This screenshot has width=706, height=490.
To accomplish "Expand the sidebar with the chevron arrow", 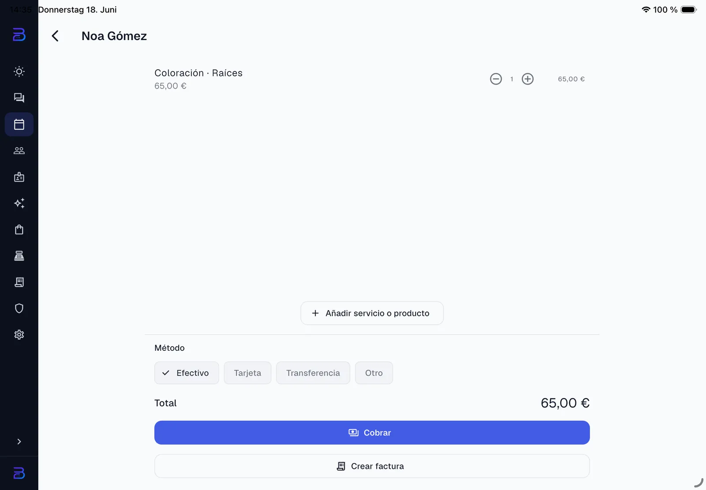I will click(19, 442).
